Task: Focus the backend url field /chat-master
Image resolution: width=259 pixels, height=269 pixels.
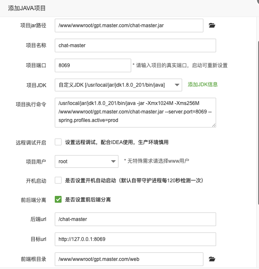Action: [135, 219]
